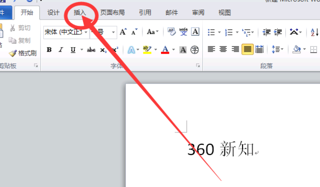This screenshot has height=187, width=320.
Task: Toggle subscript formatting
Action: pos(103,50)
